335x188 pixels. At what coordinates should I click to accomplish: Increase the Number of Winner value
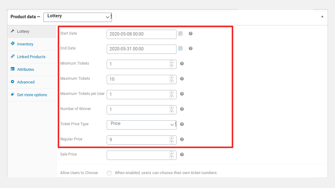coord(171,108)
